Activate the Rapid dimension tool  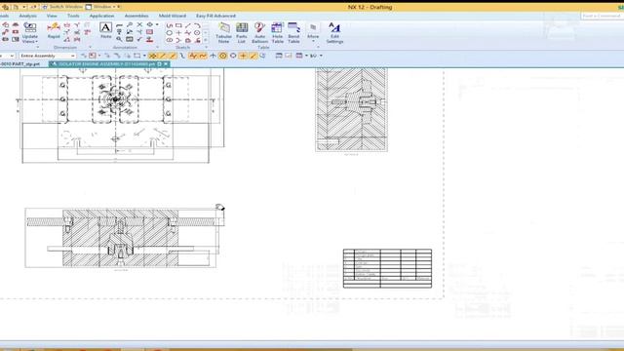pos(54,30)
